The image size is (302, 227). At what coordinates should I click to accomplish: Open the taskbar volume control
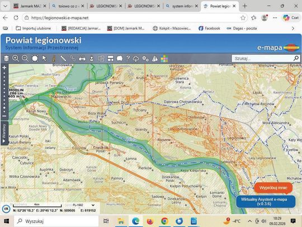click(264, 221)
